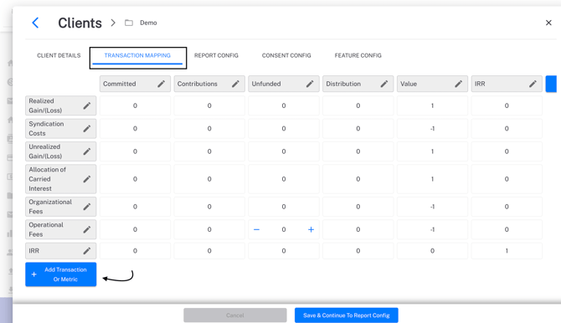This screenshot has height=323, width=561.
Task: Click Save & Continue To Report Config
Action: tap(347, 315)
